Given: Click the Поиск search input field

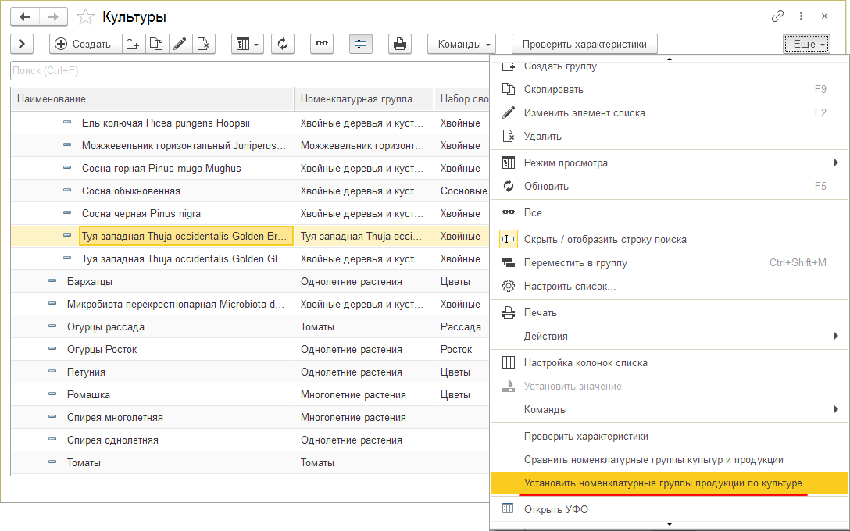Looking at the screenshot, I should pyautogui.click(x=250, y=71).
